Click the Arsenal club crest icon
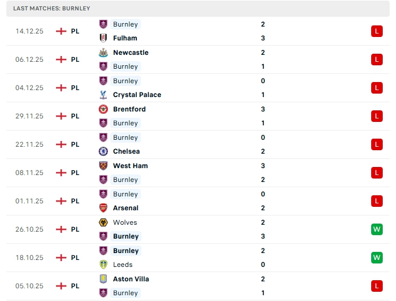 point(103,208)
